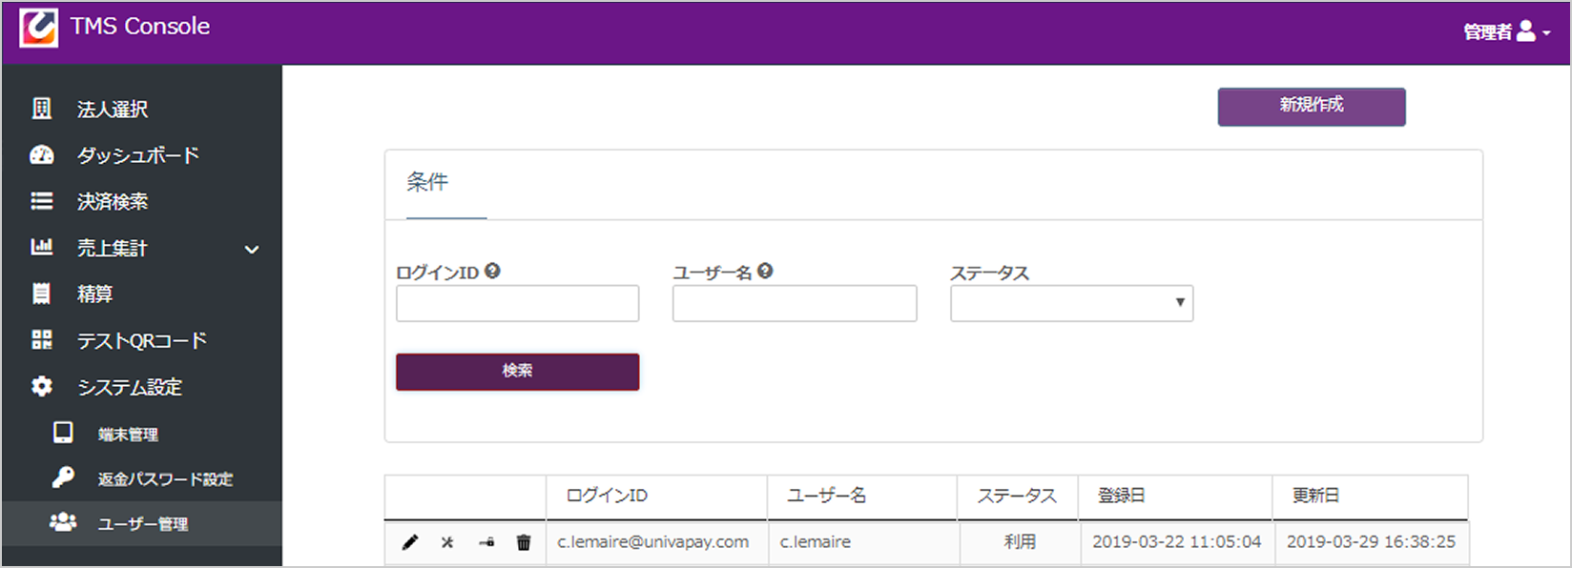Image resolution: width=1572 pixels, height=568 pixels.
Task: Open テストQRコード in the sidebar
Action: [141, 340]
